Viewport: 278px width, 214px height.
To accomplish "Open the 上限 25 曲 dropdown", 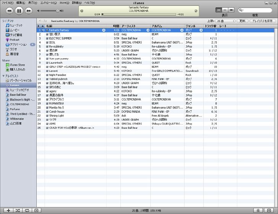I will click(225, 21).
